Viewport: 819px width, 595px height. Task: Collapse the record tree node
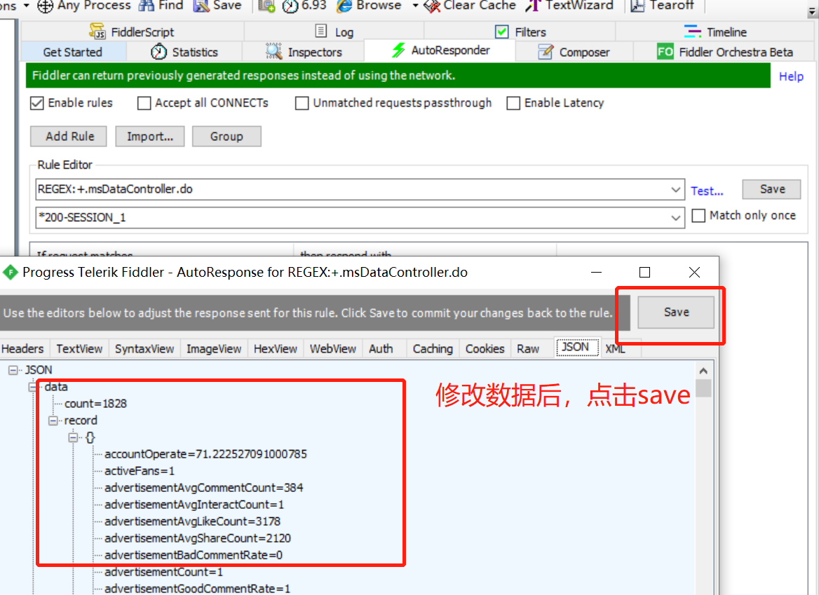[53, 420]
